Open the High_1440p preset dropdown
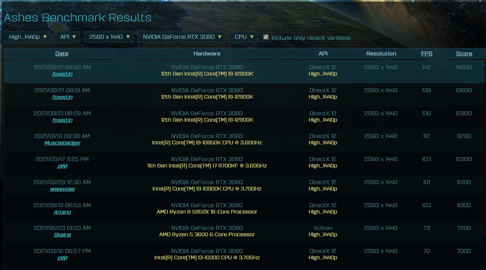This screenshot has width=486, height=270. pos(27,37)
